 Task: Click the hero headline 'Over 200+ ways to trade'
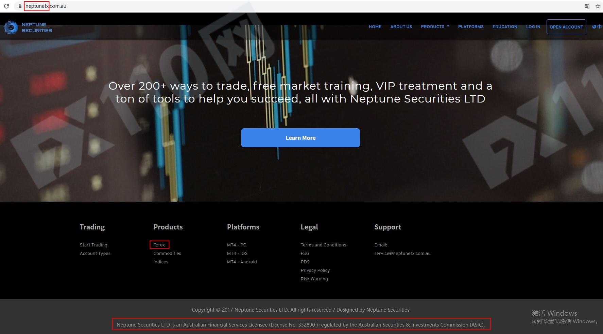click(300, 92)
